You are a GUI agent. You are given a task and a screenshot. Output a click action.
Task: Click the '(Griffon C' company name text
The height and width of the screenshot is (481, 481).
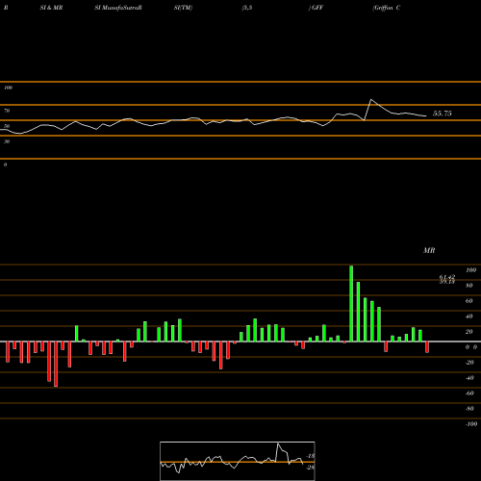(x=387, y=8)
